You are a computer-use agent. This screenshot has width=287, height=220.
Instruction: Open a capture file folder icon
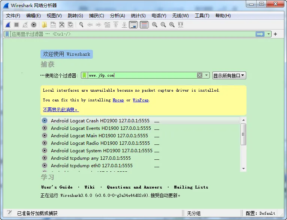click(44, 25)
